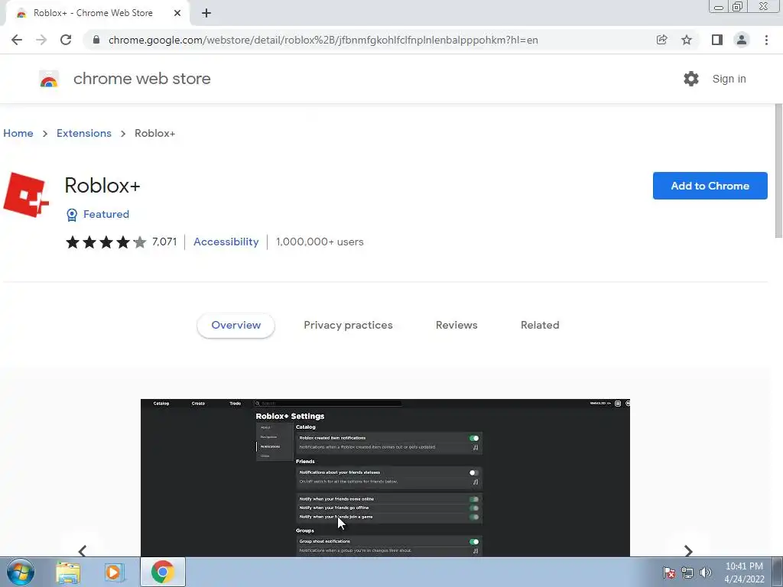Click the Sign in link

(729, 79)
